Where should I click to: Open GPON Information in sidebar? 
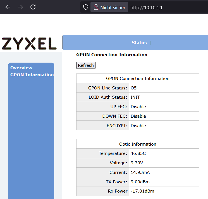[x=32, y=75]
